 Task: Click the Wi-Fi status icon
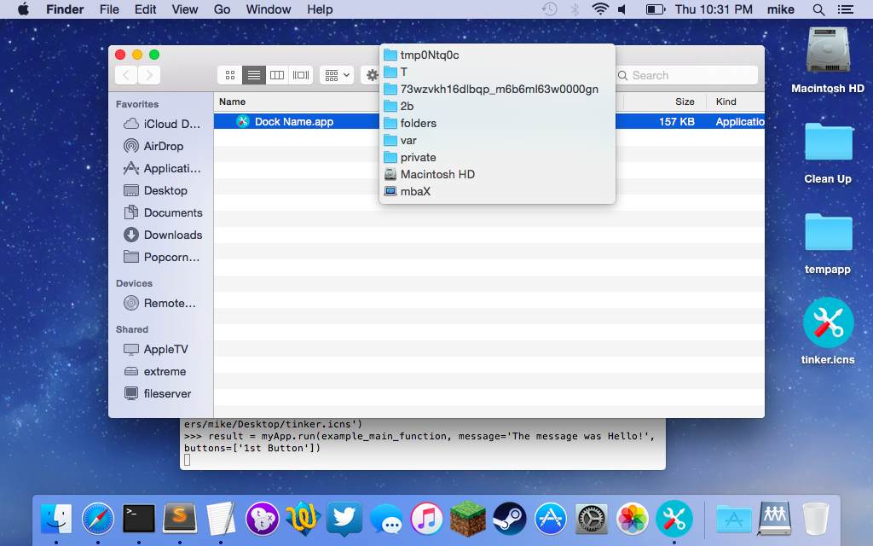(x=600, y=9)
